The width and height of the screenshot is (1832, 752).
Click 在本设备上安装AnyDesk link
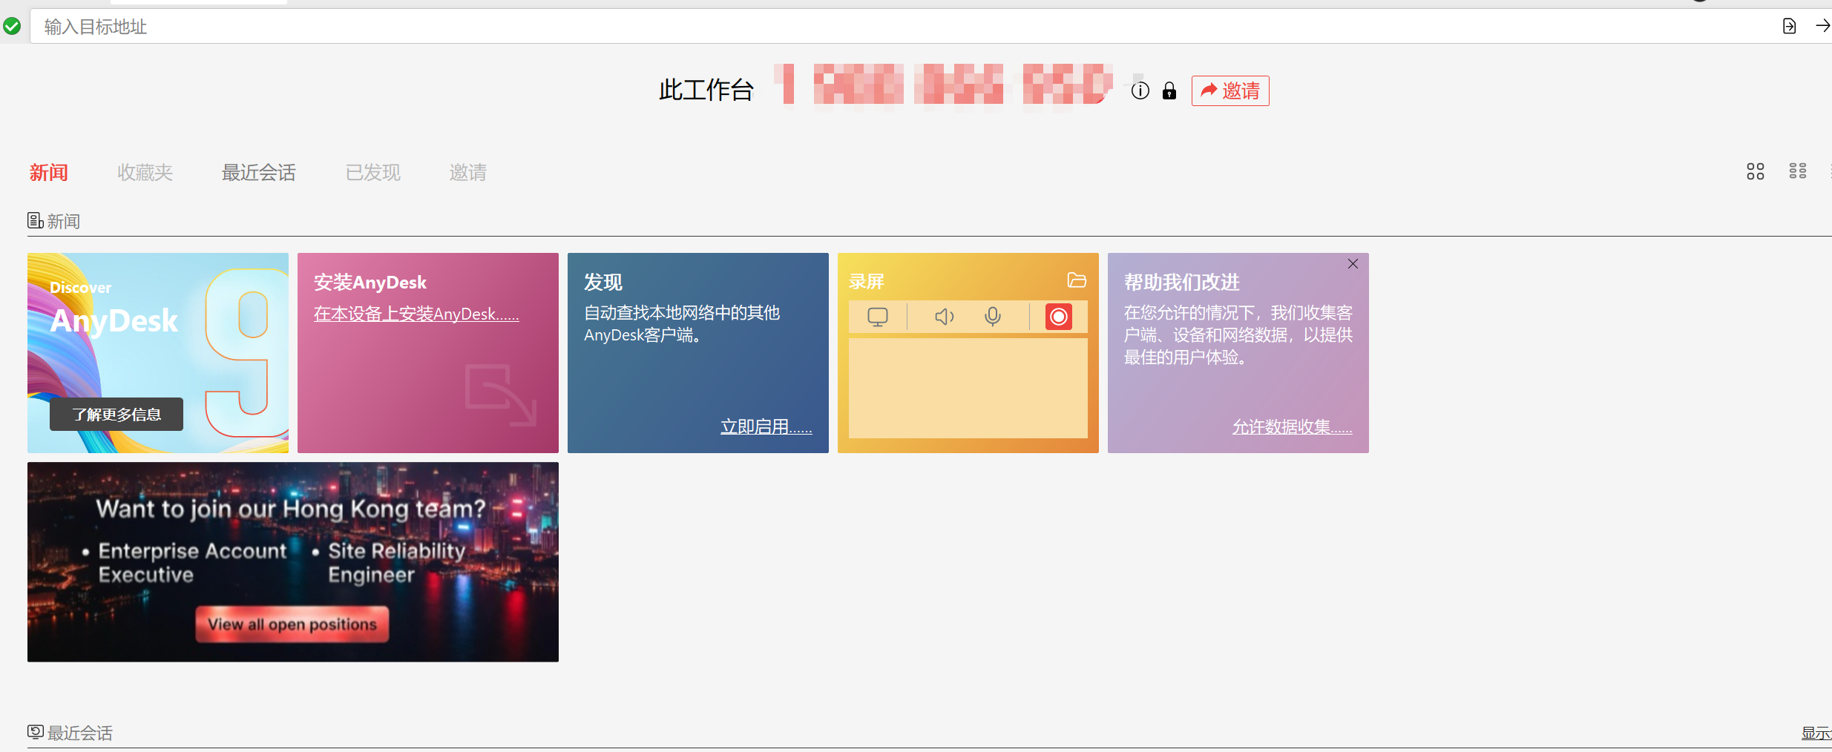[x=416, y=314]
